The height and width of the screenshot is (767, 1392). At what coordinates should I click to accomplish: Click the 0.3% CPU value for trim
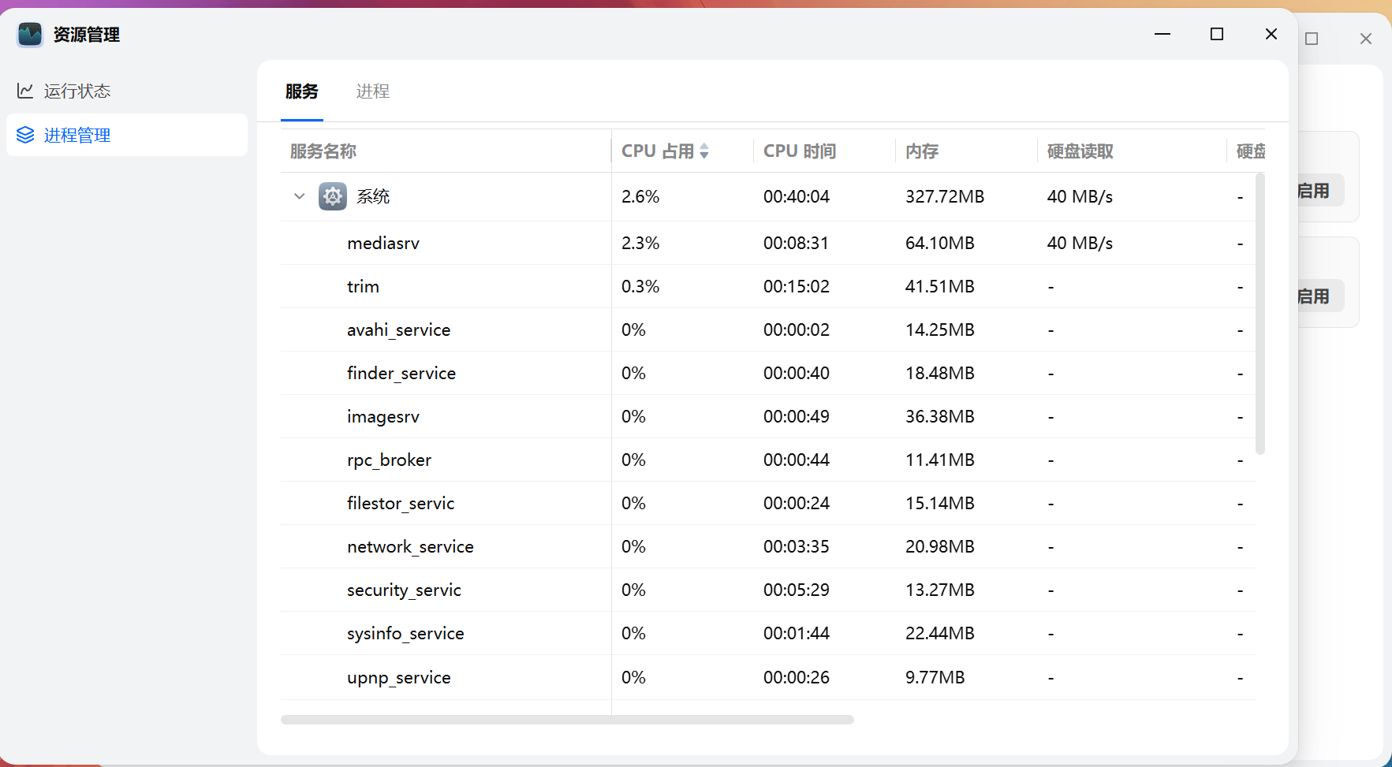640,286
